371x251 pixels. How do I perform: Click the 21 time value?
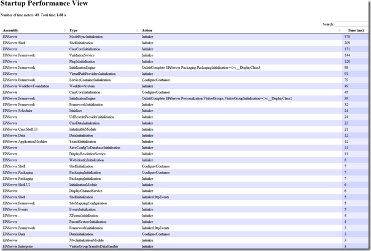point(346,129)
